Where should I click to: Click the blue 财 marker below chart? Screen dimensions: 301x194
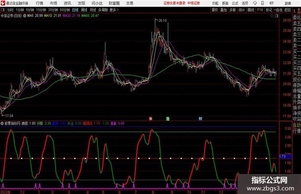(x=200, y=119)
